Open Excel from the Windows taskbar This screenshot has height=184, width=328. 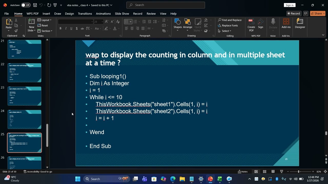pyautogui.click(x=220, y=179)
